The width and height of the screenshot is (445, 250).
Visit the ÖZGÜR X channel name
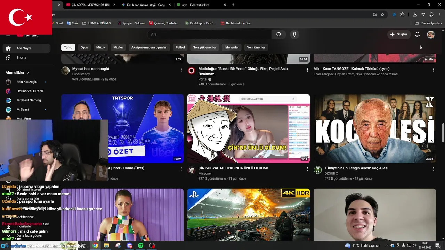pos(331,173)
